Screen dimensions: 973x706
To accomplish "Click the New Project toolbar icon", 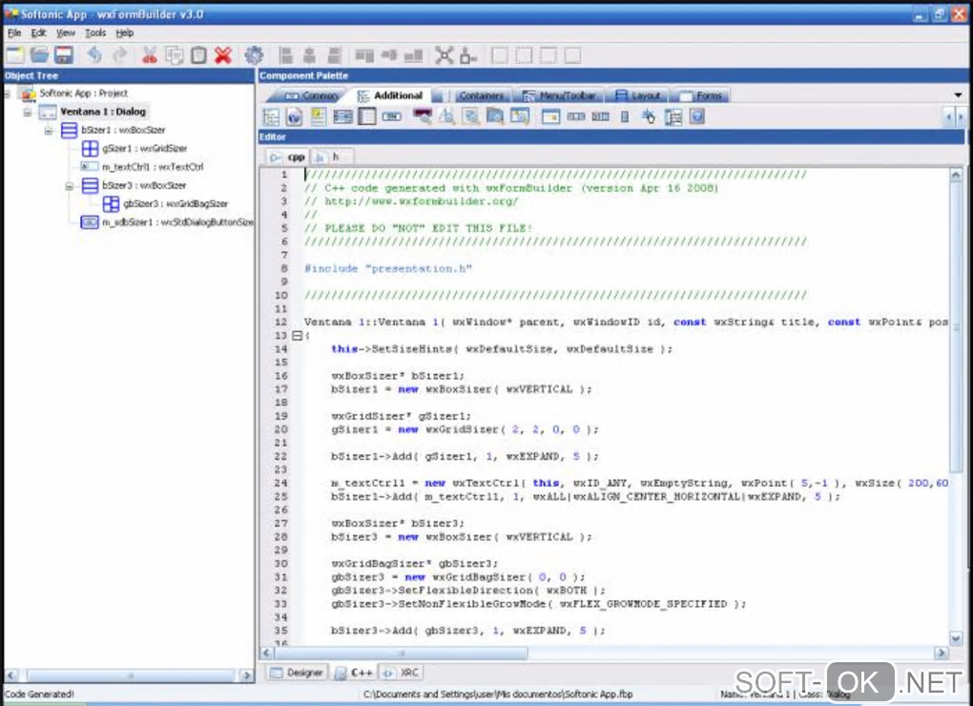I will point(15,55).
